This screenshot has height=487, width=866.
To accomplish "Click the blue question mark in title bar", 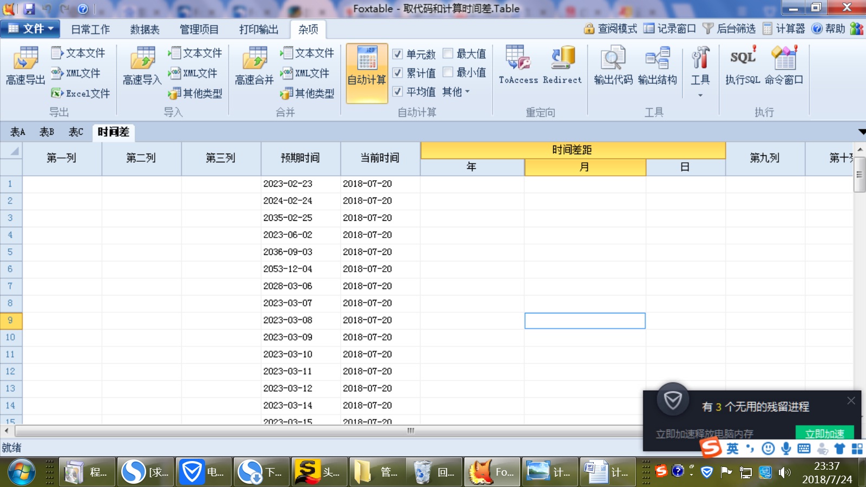I will pos(83,9).
